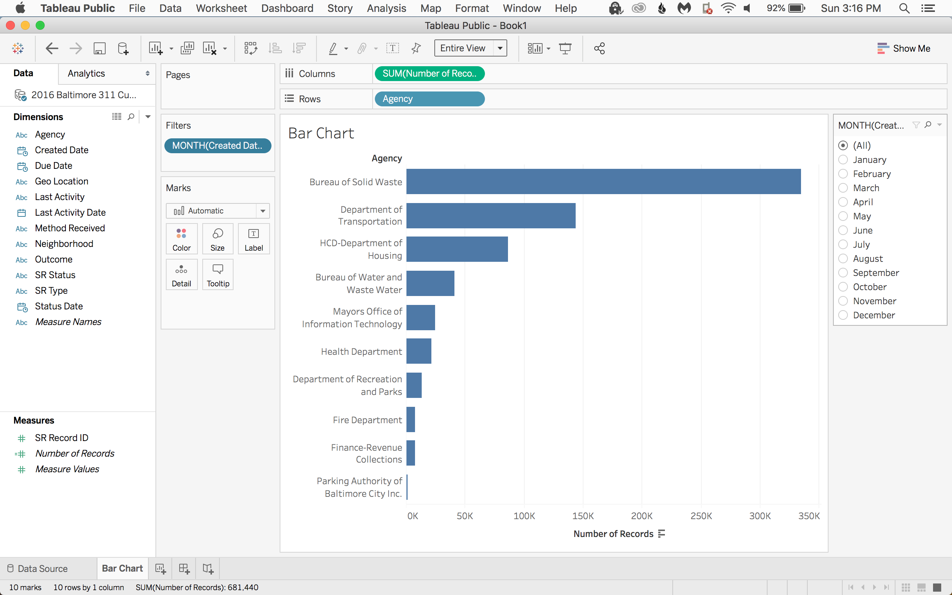Viewport: 952px width, 595px height.
Task: Click the Detail marks card
Action: pos(181,274)
